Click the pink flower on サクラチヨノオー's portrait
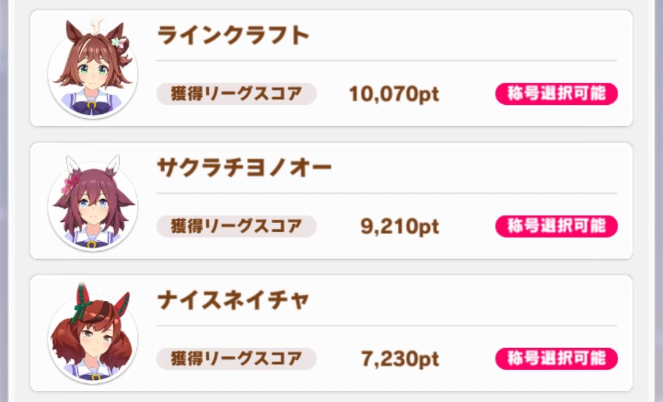 coord(68,182)
